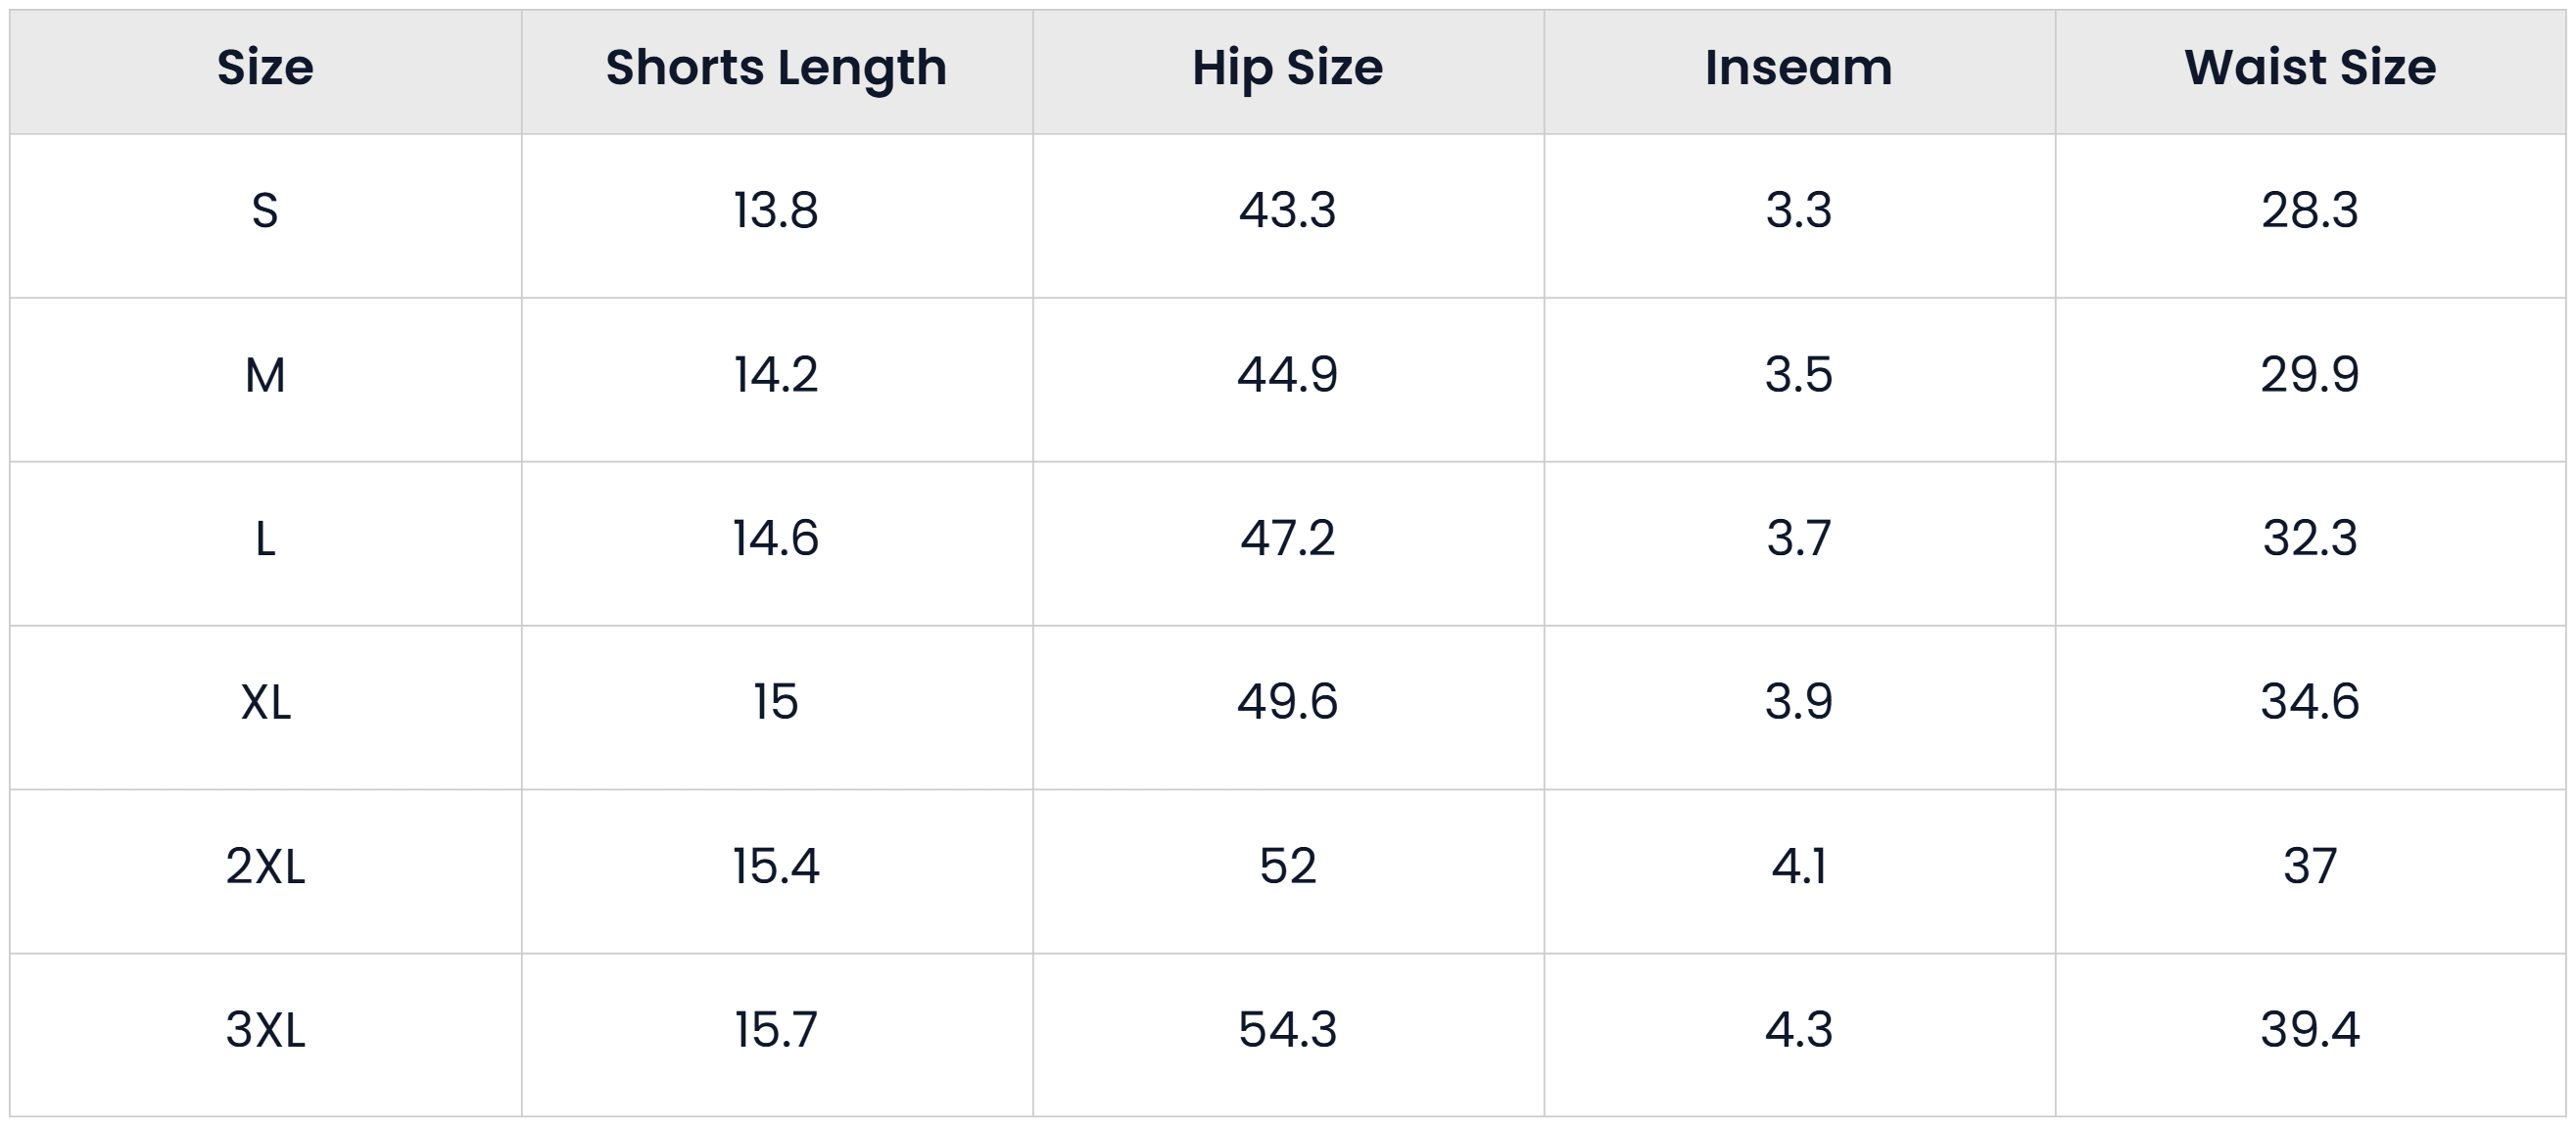The height and width of the screenshot is (1126, 2576).
Task: Select the 52 hip size cell
Action: 1288,866
